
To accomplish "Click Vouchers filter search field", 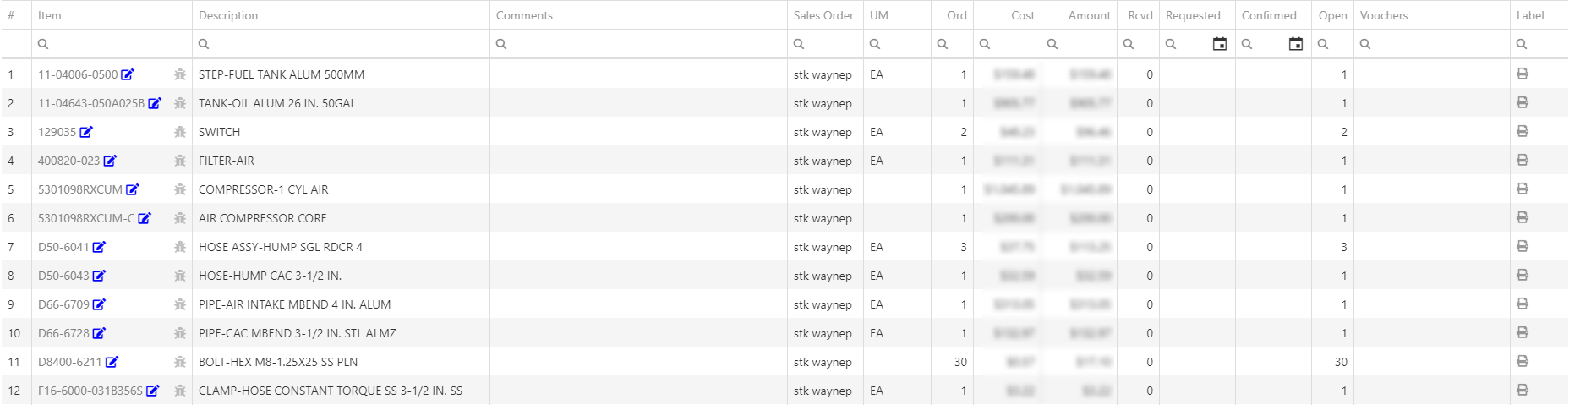I will click(1432, 44).
